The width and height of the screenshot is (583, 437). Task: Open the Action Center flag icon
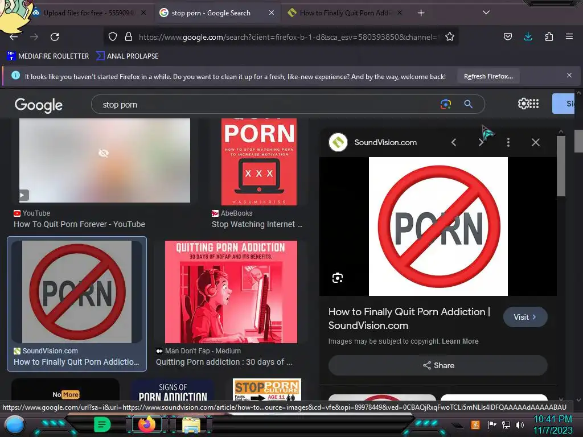click(x=492, y=424)
